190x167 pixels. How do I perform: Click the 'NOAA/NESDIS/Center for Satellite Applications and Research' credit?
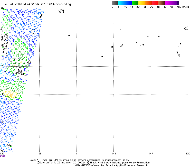point(111,165)
